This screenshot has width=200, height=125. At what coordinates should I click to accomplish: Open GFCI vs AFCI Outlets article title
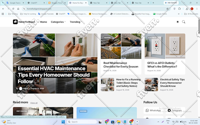(162, 65)
